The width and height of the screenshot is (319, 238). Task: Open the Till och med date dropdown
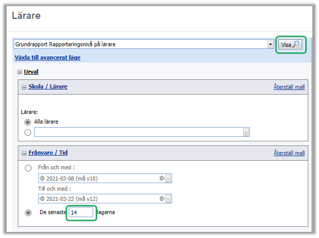168,198
